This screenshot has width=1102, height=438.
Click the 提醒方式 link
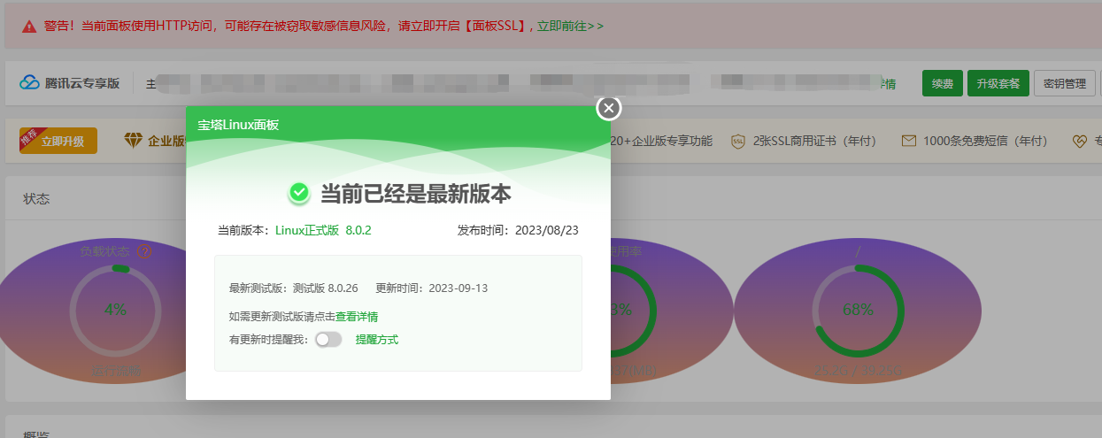click(377, 340)
